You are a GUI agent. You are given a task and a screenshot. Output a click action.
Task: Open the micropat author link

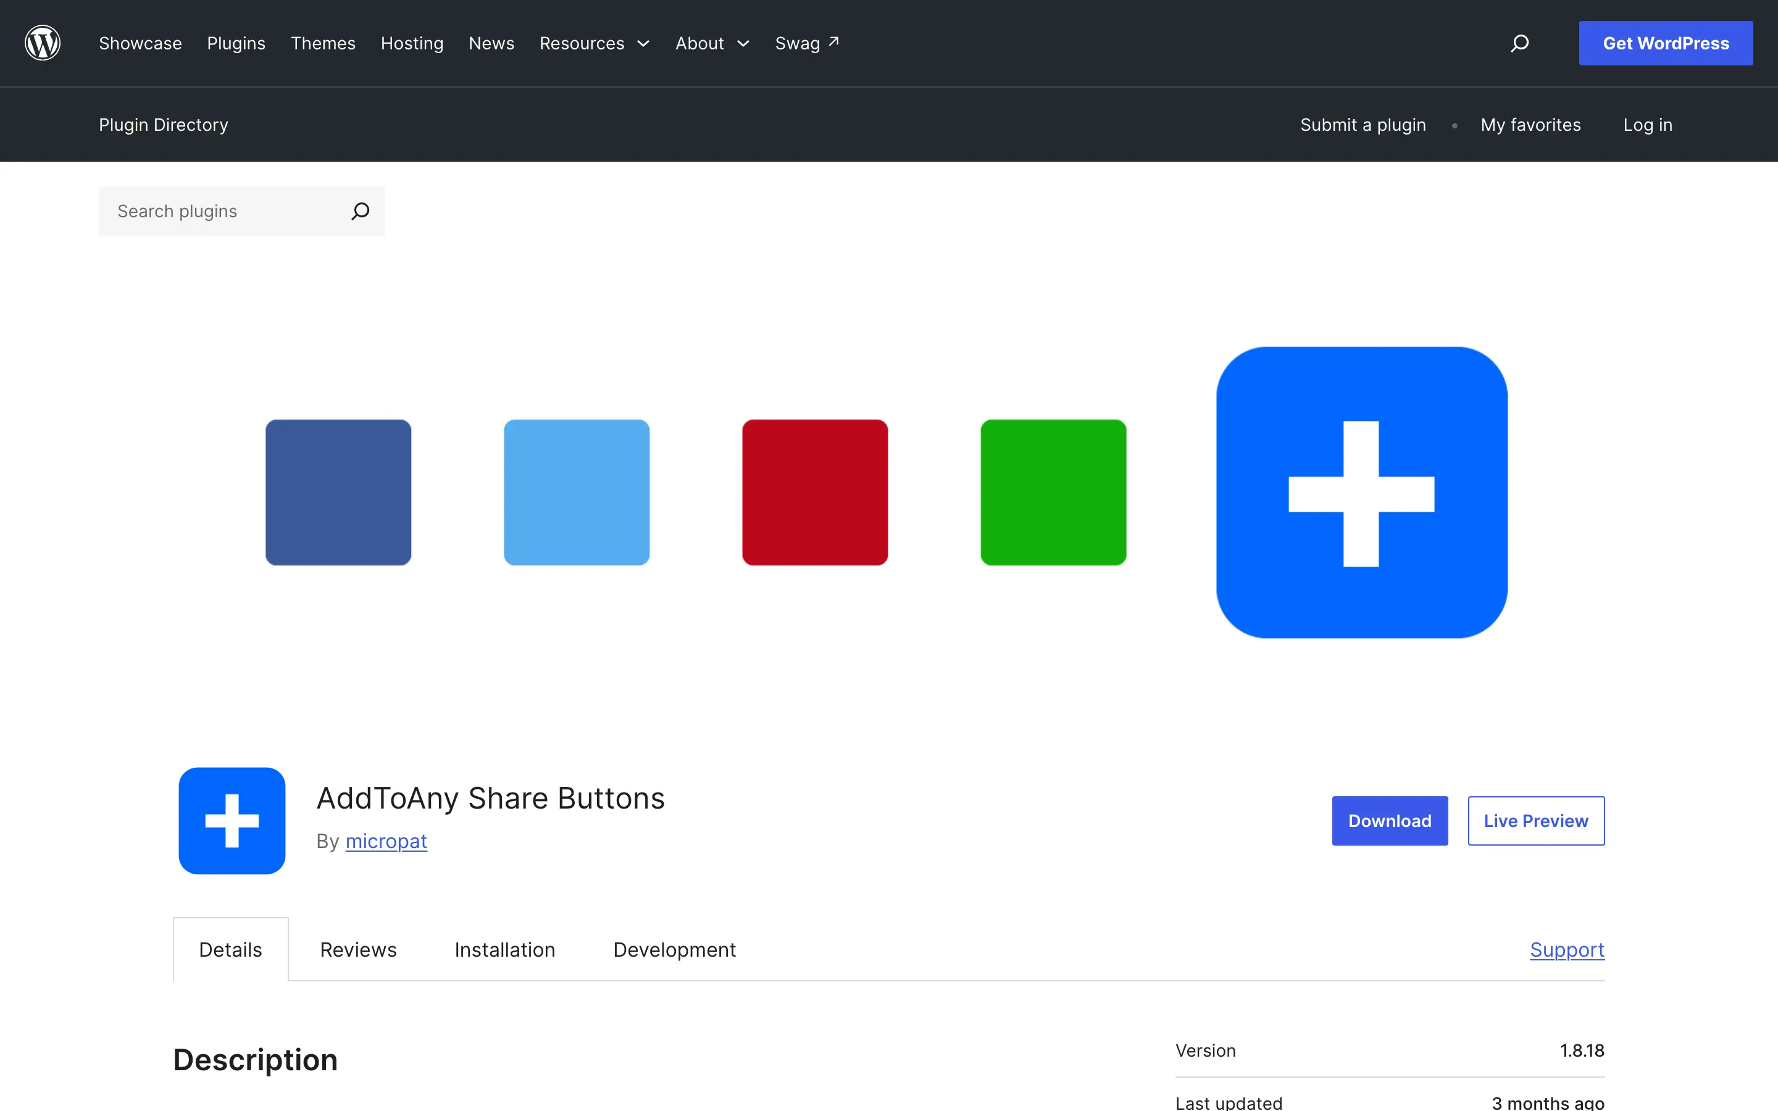(x=386, y=841)
